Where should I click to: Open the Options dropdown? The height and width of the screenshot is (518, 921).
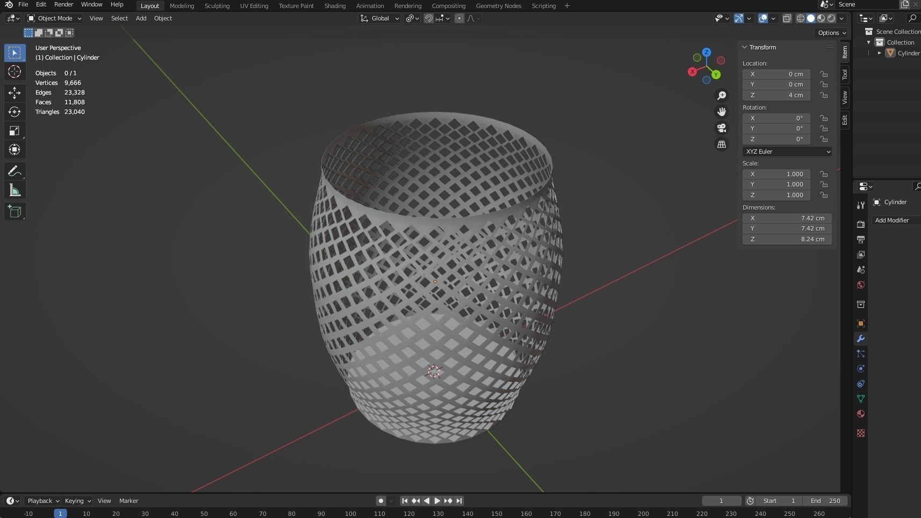tap(832, 33)
